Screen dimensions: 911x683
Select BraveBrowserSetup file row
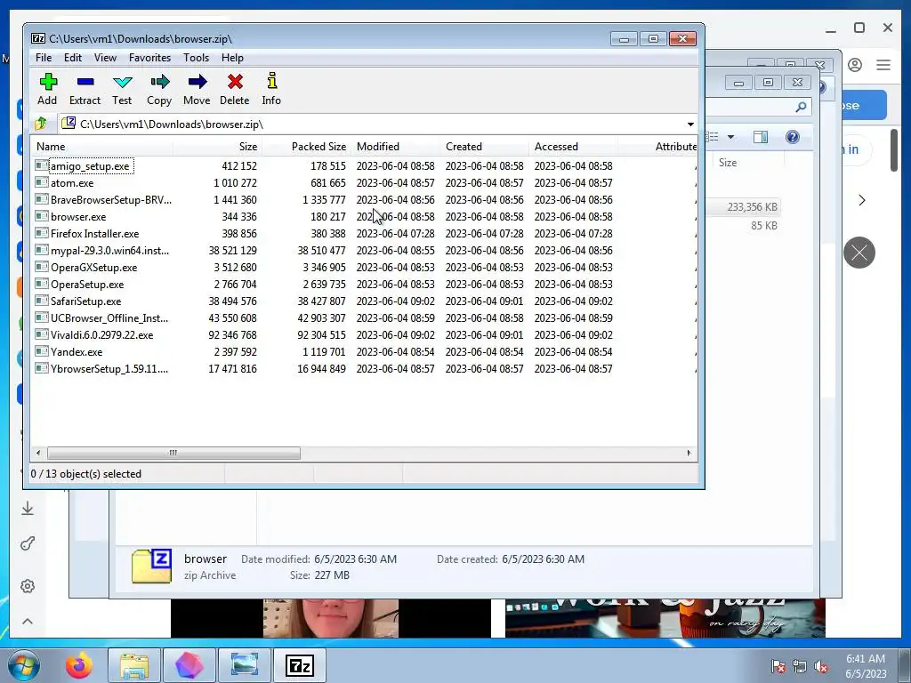111,200
